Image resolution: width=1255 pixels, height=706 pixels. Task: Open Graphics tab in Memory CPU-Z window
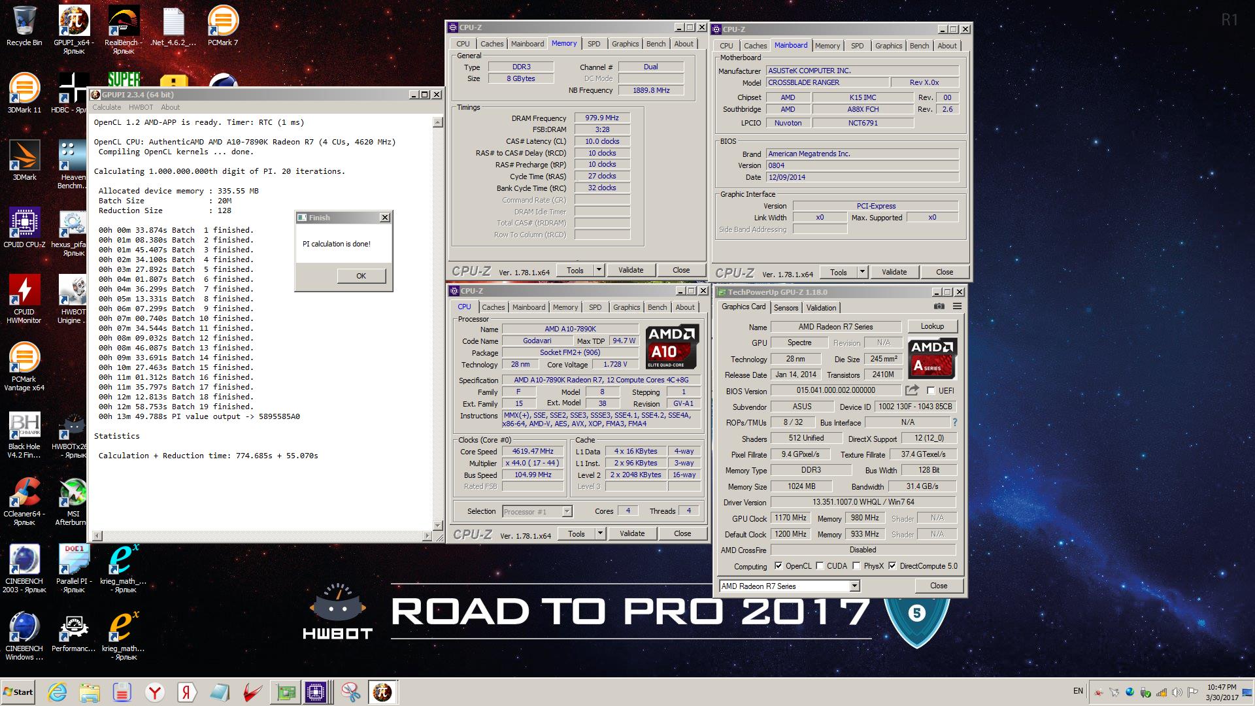[625, 44]
